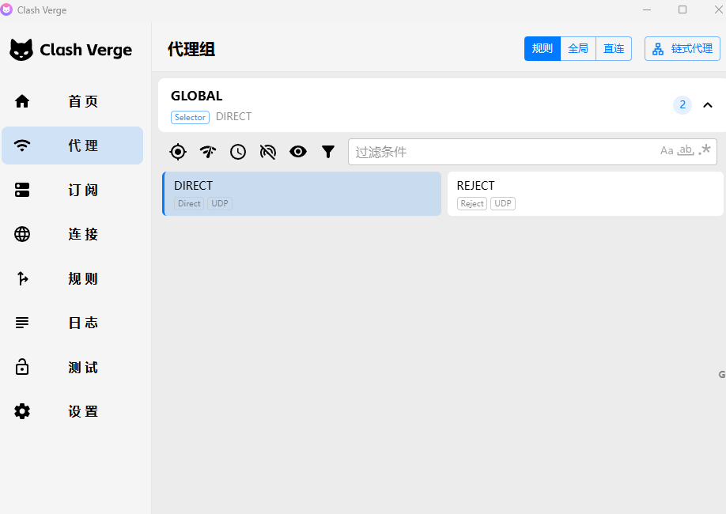Toggle regex filter option

pyautogui.click(x=705, y=151)
